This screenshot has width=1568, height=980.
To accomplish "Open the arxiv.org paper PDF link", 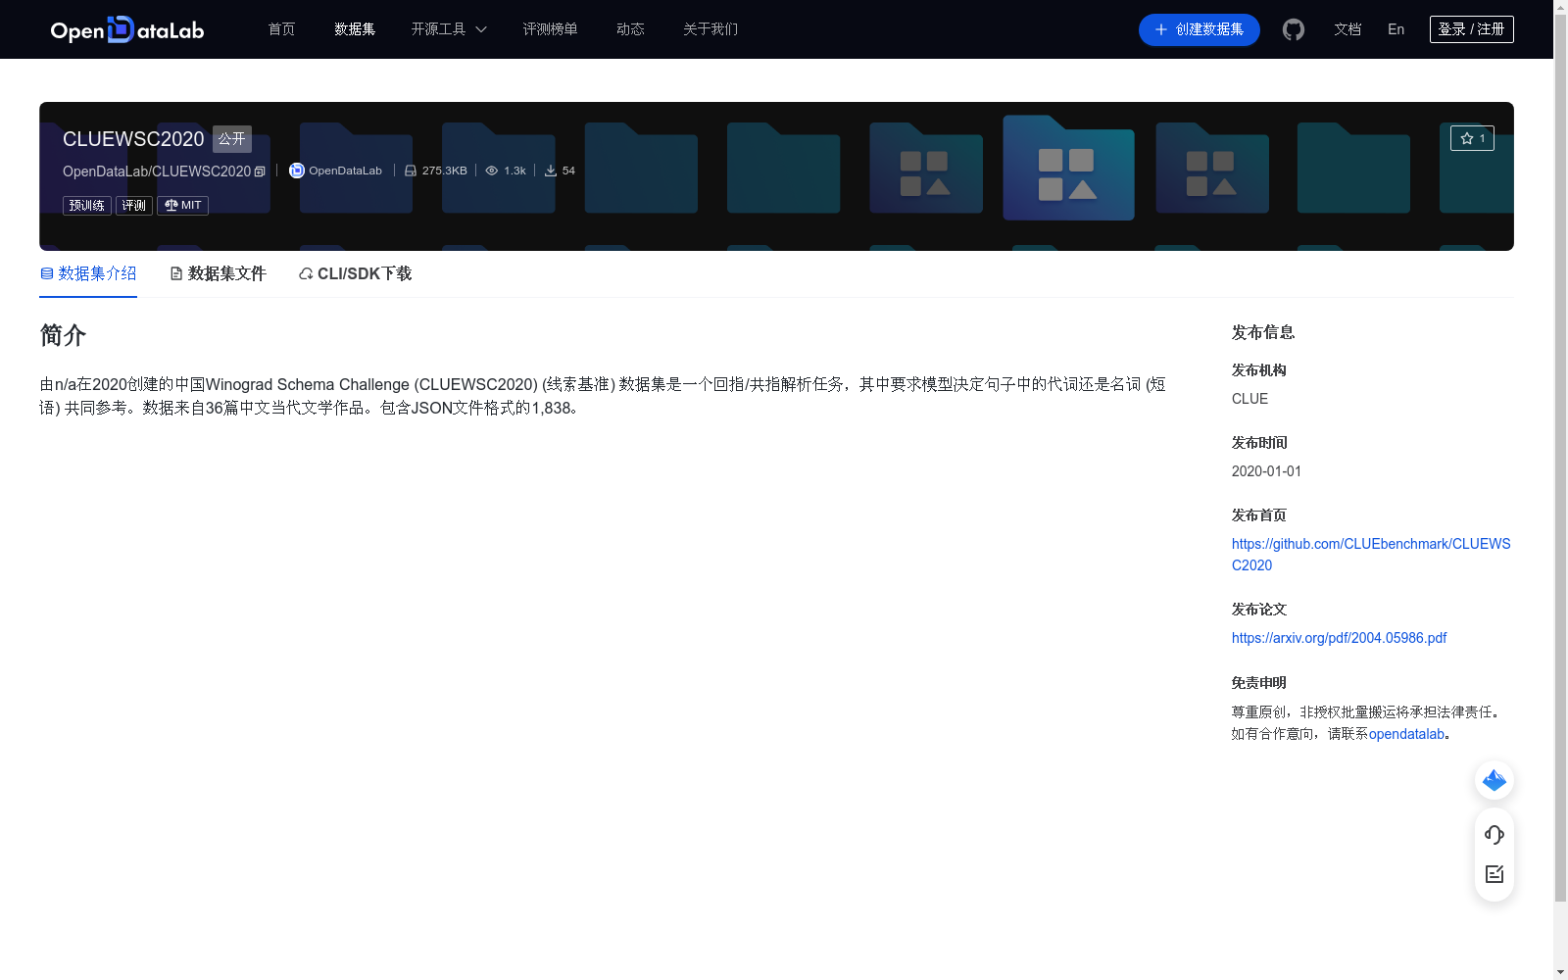I will 1339,637.
